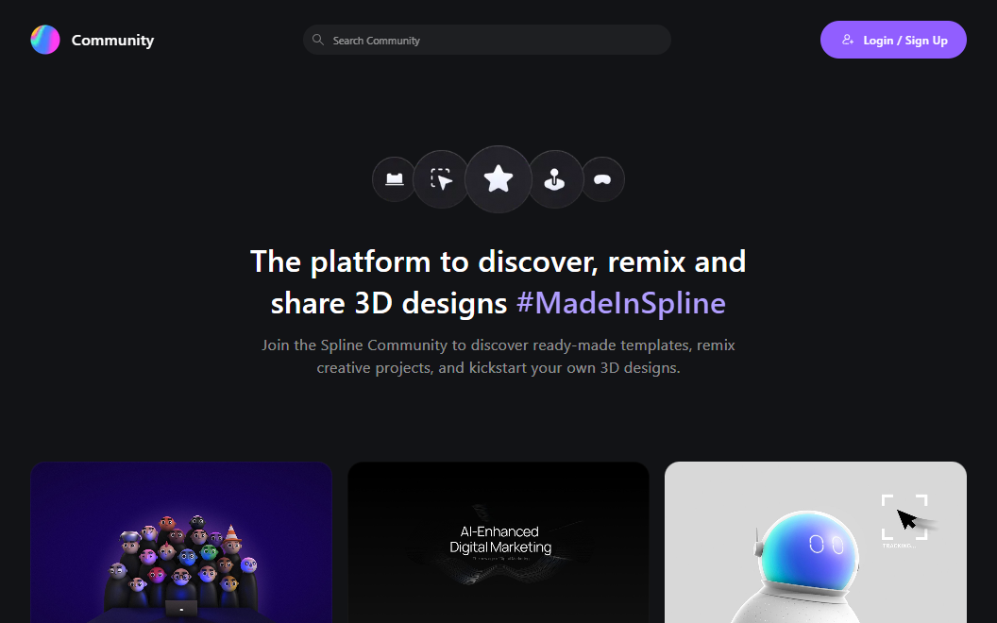Click the central star icon
Image resolution: width=997 pixels, height=623 pixels.
pos(498,178)
